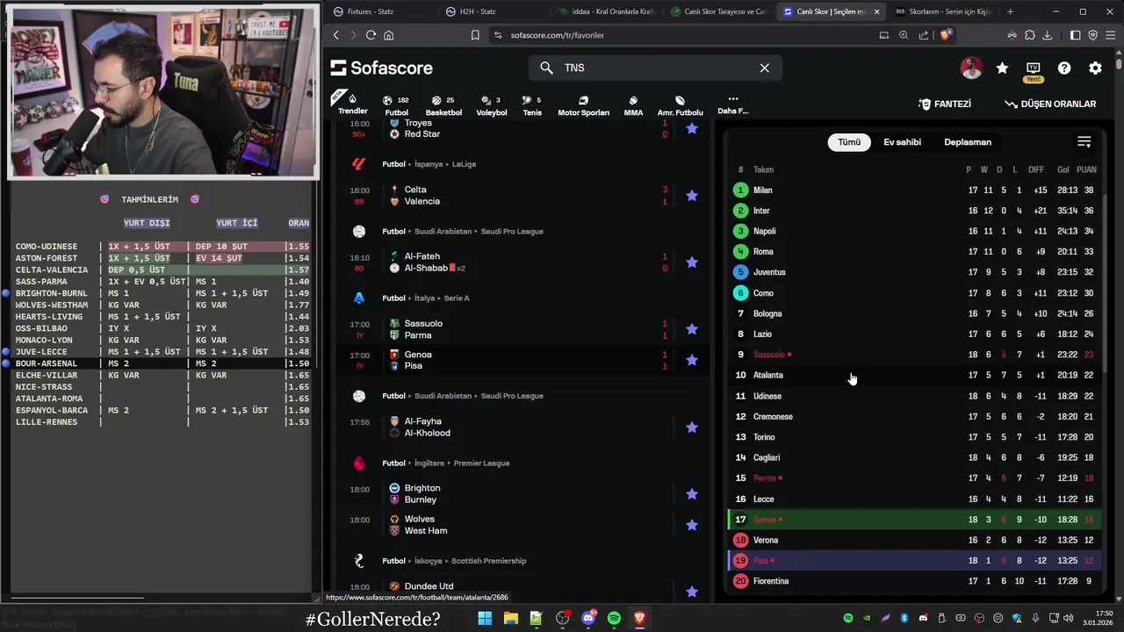Toggle the browser sidebar panel
This screenshot has height=632, width=1124.
1075,35
